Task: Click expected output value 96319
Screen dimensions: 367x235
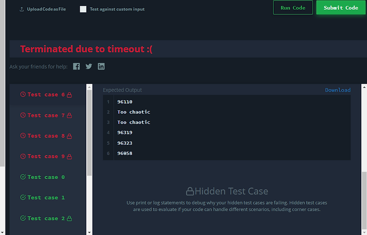Action: (x=125, y=132)
